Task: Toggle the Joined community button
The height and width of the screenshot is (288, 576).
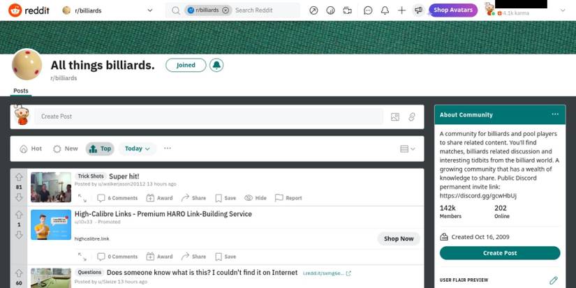Action: (x=186, y=65)
